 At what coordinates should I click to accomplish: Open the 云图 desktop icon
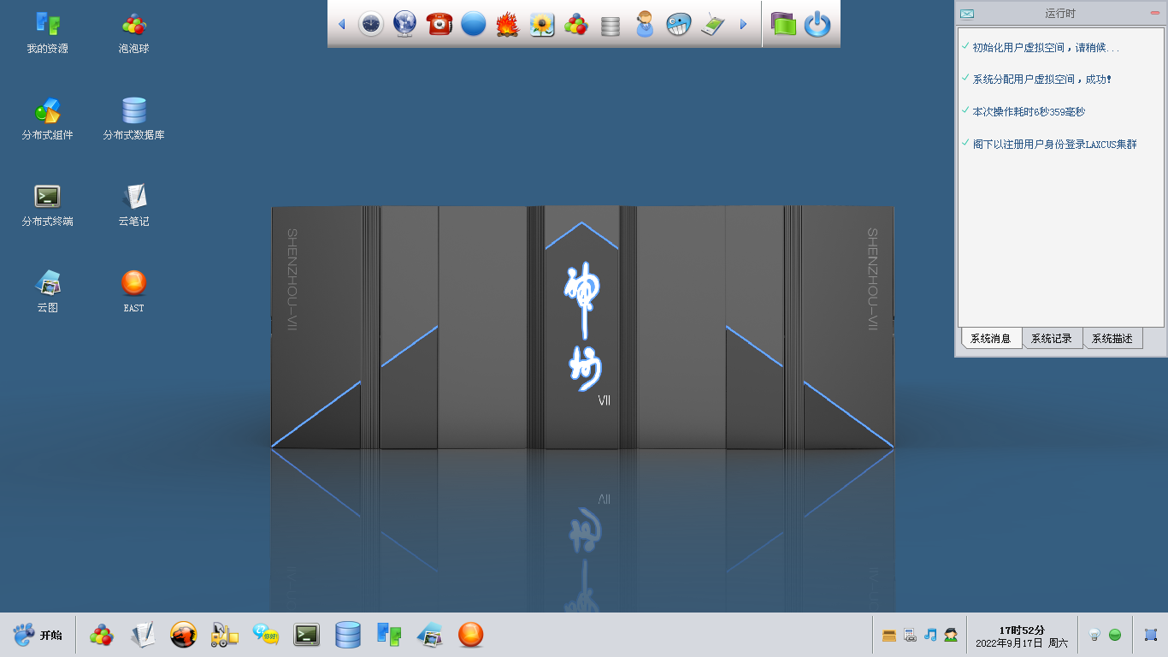click(x=47, y=291)
